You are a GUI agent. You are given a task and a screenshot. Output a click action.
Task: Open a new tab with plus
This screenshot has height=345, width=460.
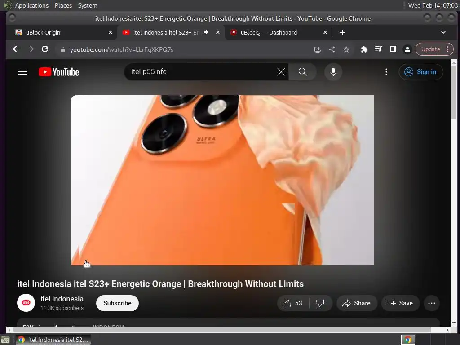tap(342, 32)
